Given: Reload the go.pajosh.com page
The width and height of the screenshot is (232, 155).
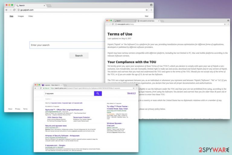Looking at the screenshot, I should [x=14, y=10].
